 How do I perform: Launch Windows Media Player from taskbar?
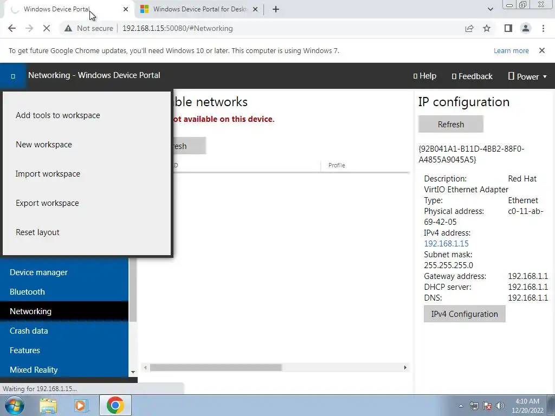pos(81,405)
